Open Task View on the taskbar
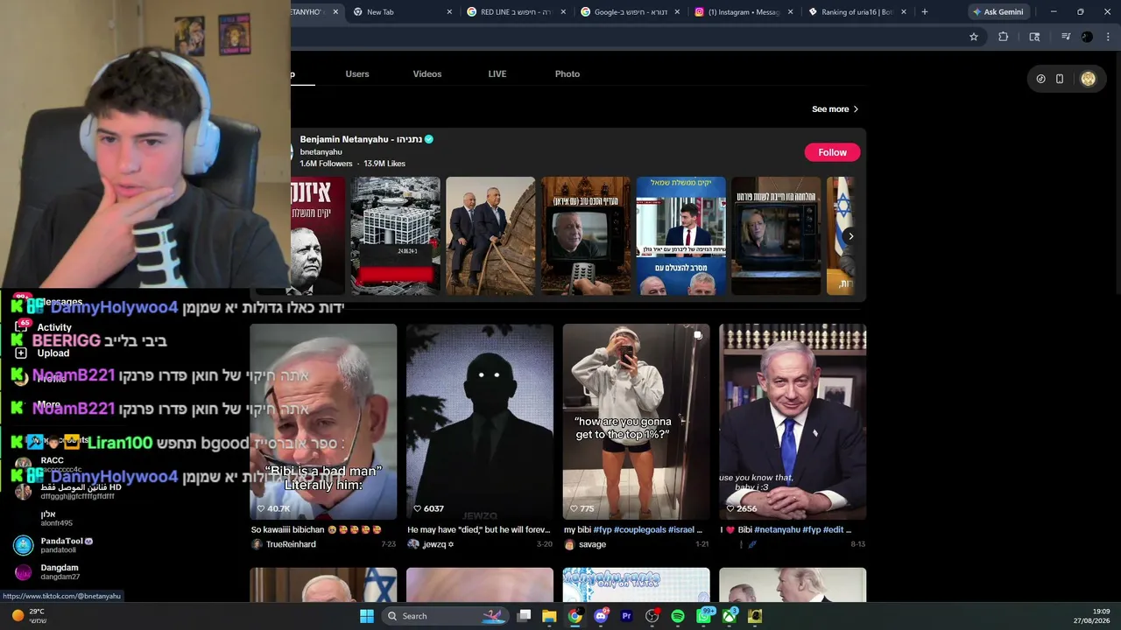Screen dimensions: 1121x630 click(524, 616)
